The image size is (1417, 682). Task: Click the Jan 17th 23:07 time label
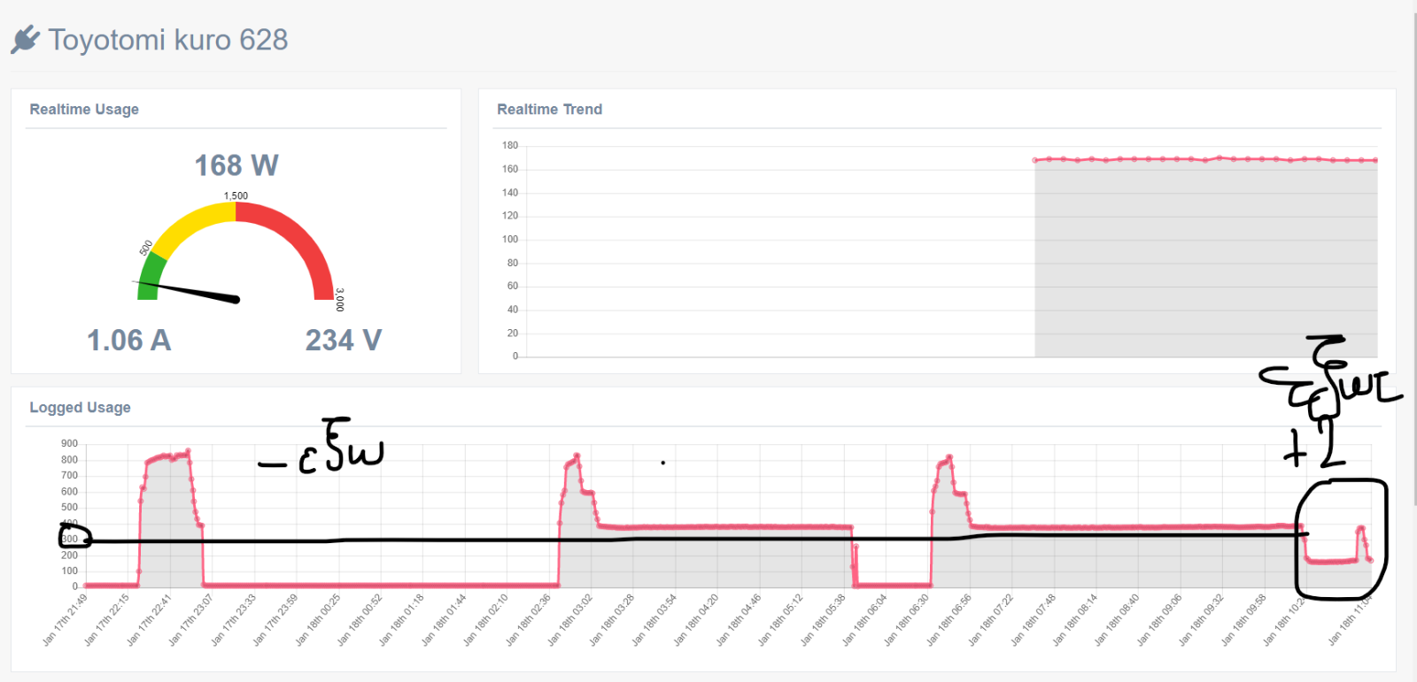coord(192,619)
